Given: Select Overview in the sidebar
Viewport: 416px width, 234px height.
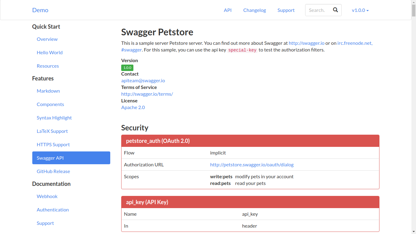Looking at the screenshot, I should [x=47, y=39].
